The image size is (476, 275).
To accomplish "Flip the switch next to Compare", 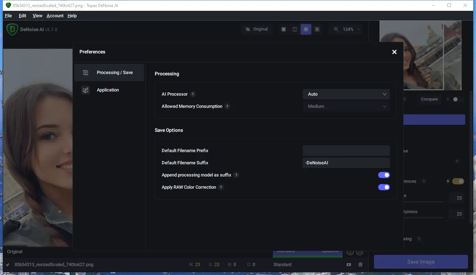I will pyautogui.click(x=455, y=99).
